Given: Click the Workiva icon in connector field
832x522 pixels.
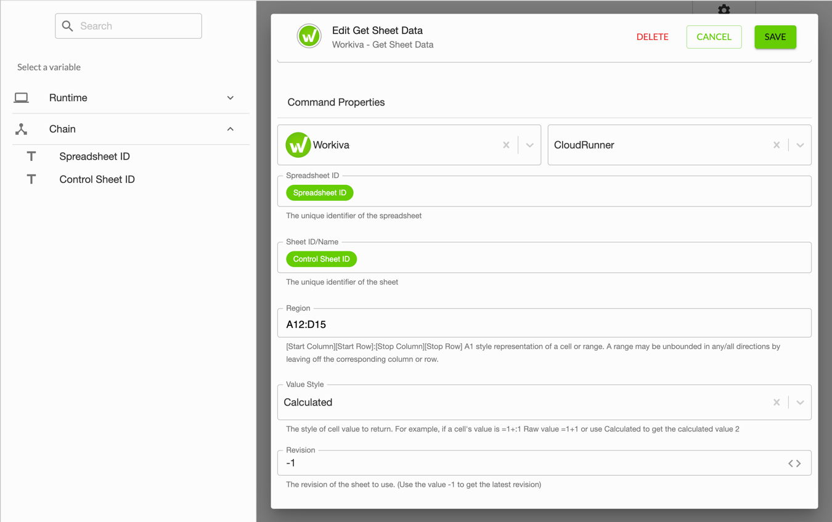Looking at the screenshot, I should point(298,145).
